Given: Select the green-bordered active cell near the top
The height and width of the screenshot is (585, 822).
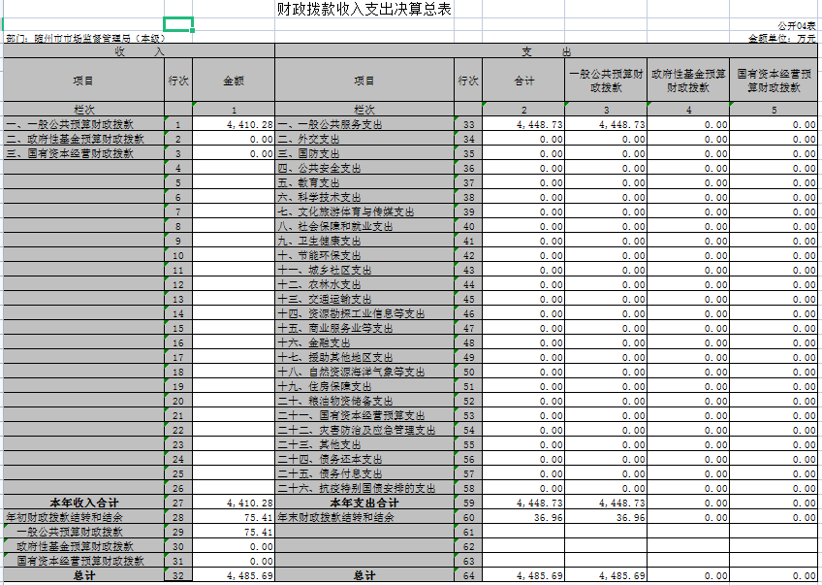Looking at the screenshot, I should [x=178, y=24].
